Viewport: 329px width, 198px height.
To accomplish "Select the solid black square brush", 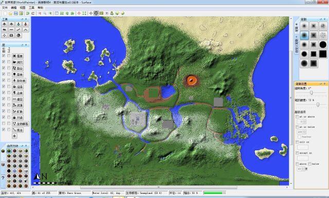I will tap(323, 54).
